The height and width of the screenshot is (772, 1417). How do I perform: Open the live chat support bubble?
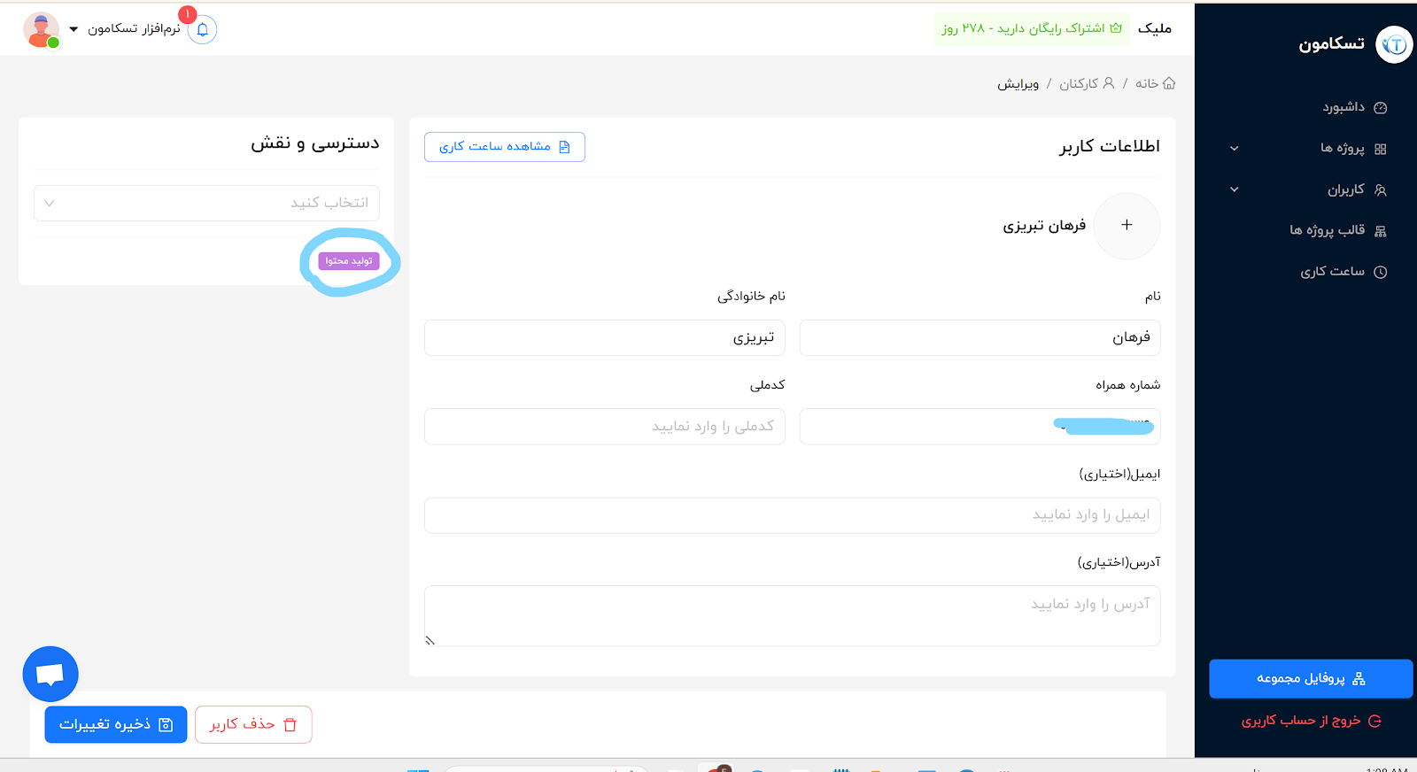click(50, 674)
